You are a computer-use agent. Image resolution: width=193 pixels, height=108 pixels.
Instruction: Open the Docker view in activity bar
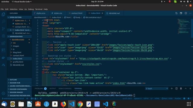[3, 58]
